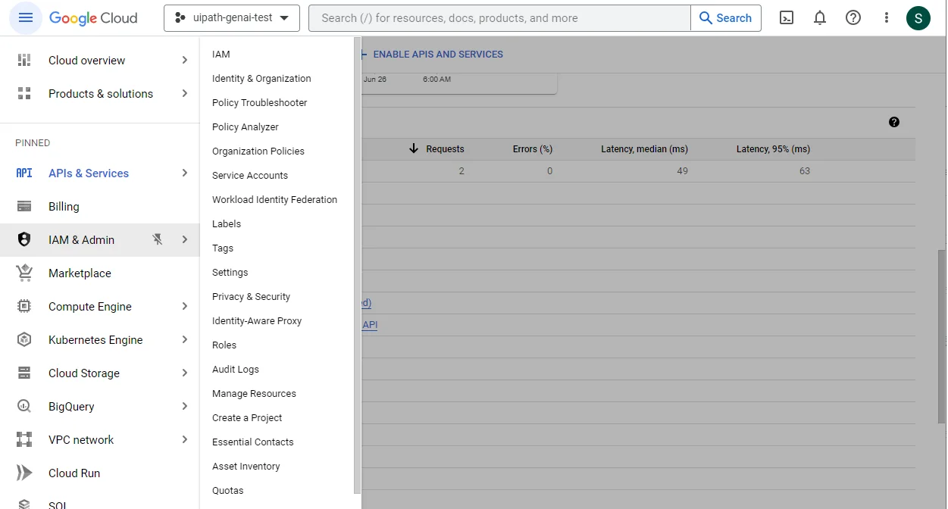The image size is (948, 509).
Task: Click the page vertical scrollbar
Action: pos(942,336)
